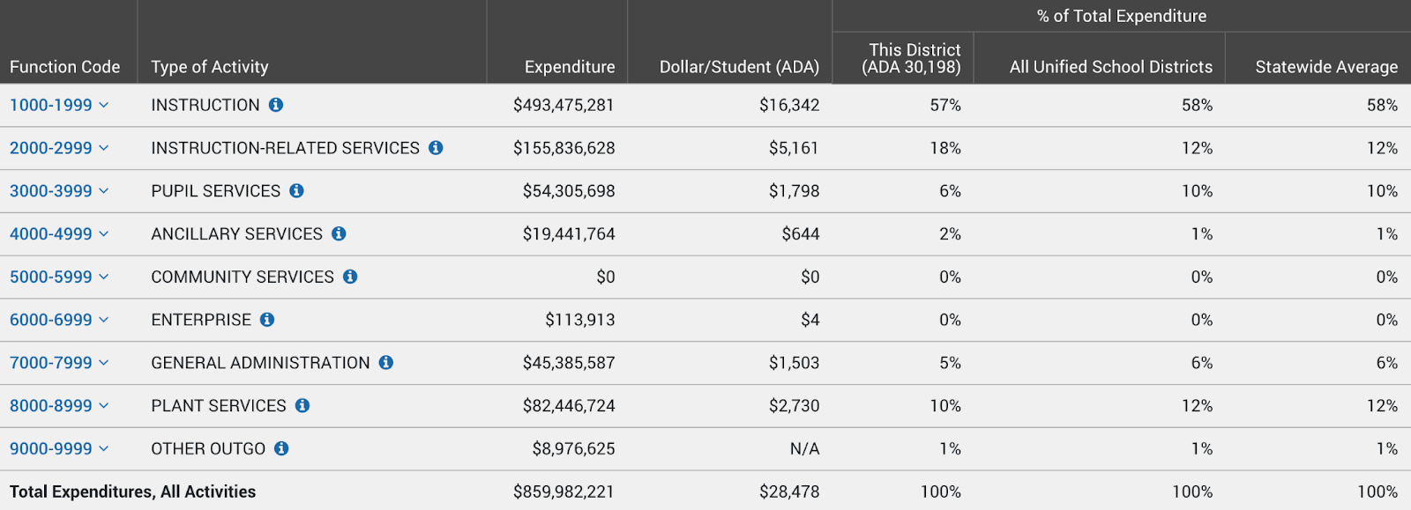
Task: Click the PUPIL SERVICES info icon
Action: [296, 191]
